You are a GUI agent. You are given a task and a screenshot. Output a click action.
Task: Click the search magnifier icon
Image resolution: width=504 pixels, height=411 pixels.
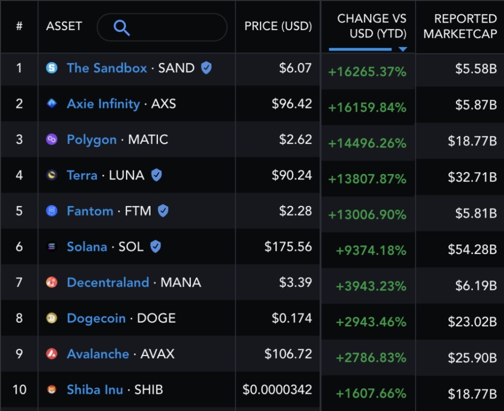point(121,28)
